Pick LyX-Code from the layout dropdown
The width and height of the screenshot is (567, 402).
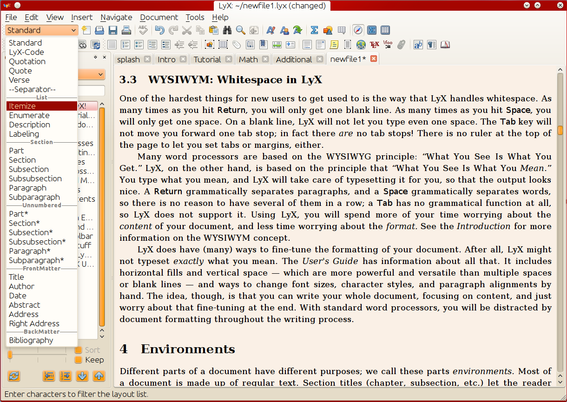(42, 52)
